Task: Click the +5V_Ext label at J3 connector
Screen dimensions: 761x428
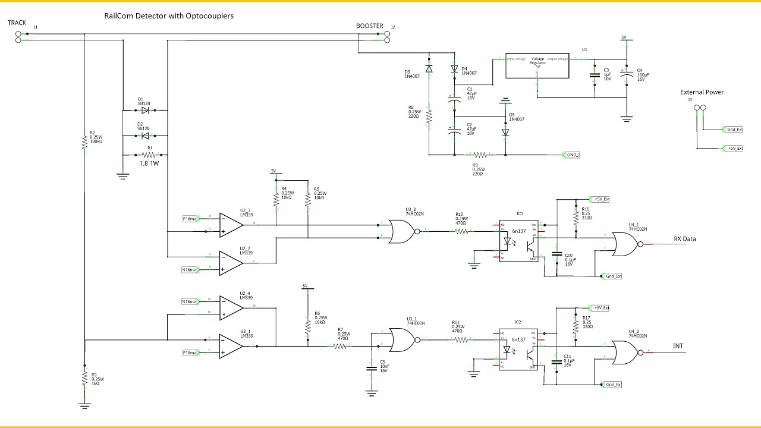Action: (731, 148)
